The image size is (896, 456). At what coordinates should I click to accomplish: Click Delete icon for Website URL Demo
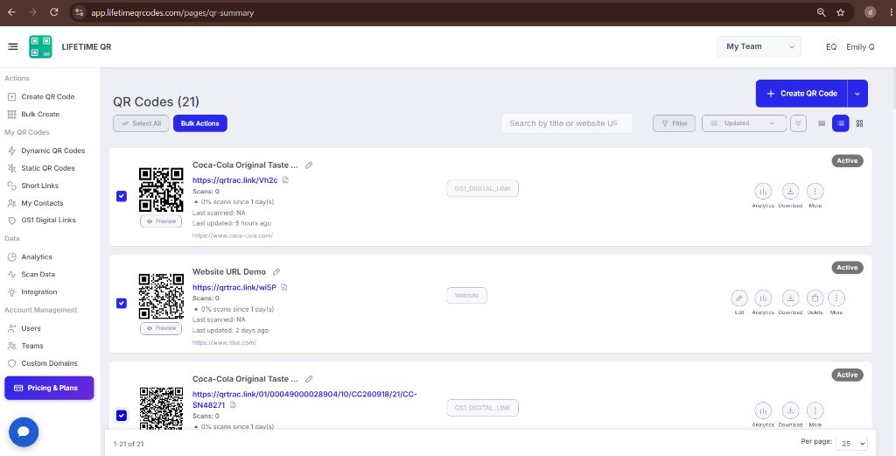point(815,298)
